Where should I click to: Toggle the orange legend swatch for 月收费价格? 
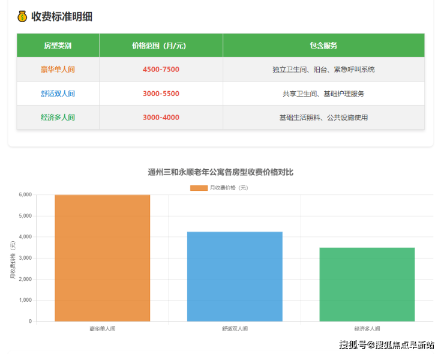click(x=198, y=188)
